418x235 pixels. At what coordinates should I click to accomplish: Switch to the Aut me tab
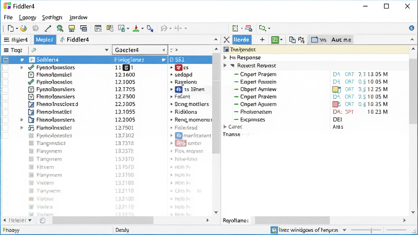341,40
